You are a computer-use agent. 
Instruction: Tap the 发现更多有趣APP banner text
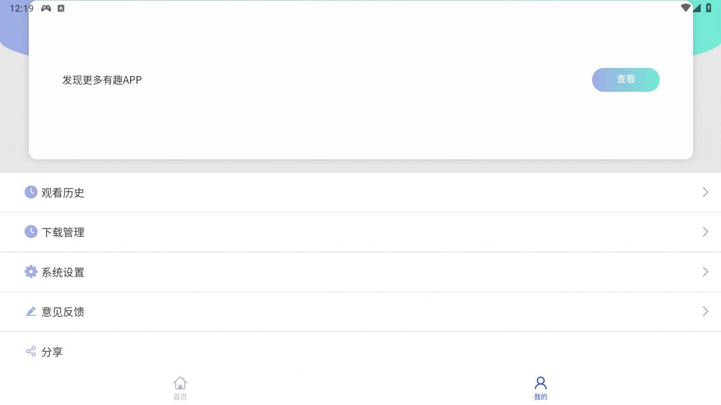tap(102, 80)
